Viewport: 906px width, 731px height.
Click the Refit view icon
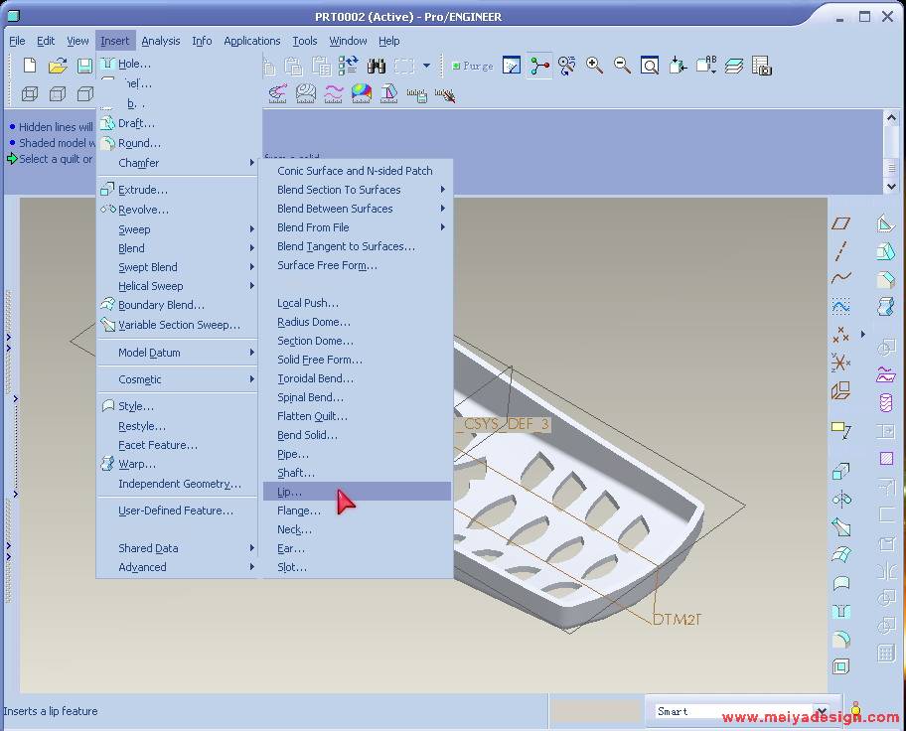pos(650,66)
